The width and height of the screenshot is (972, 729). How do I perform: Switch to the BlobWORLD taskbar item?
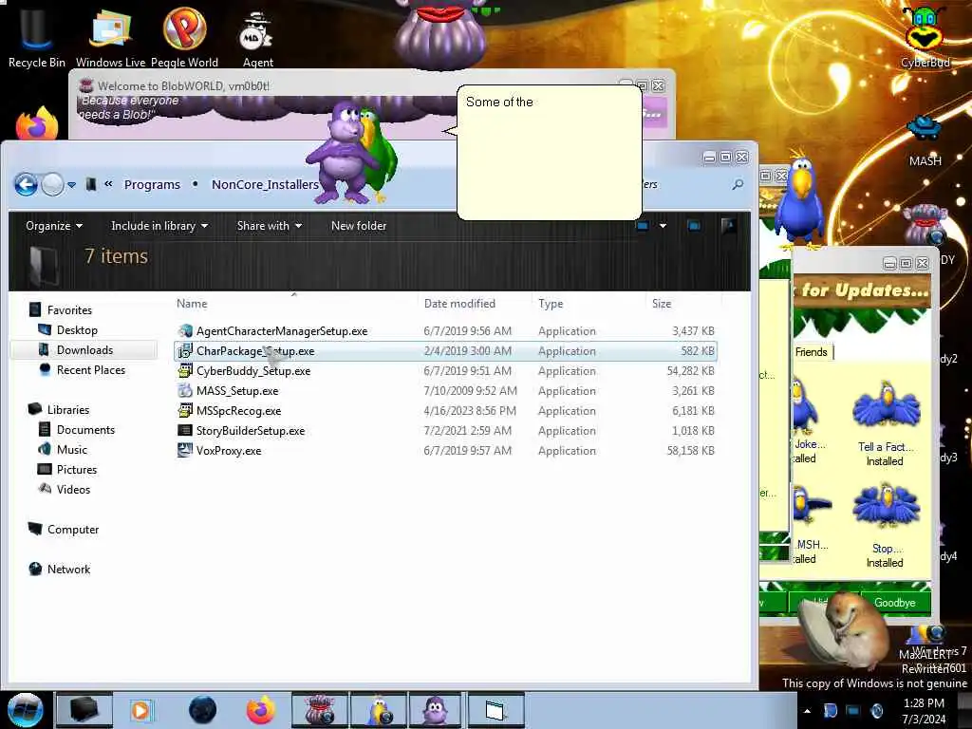tap(319, 710)
